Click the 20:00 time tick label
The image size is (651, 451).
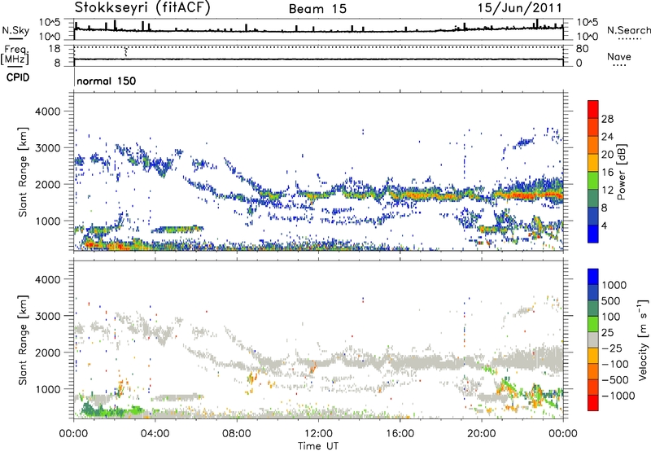pyautogui.click(x=481, y=434)
